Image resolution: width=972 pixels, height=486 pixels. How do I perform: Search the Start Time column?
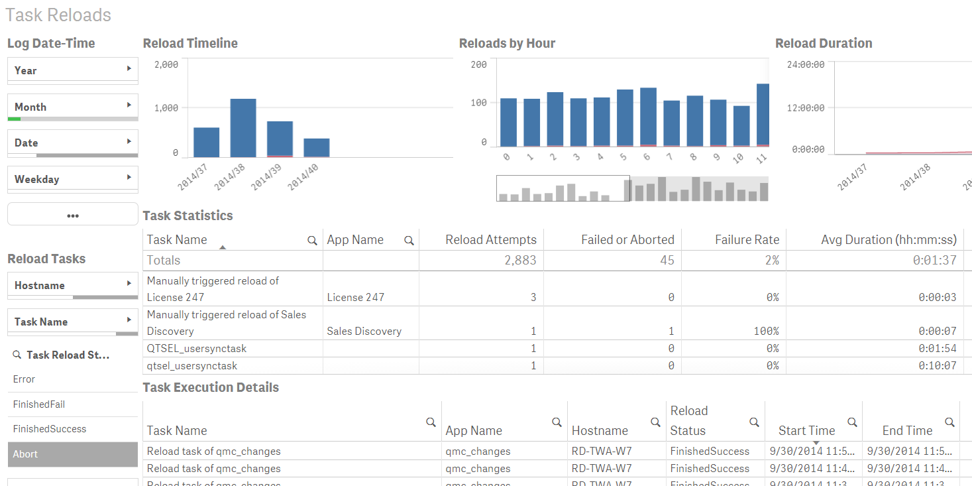852,422
